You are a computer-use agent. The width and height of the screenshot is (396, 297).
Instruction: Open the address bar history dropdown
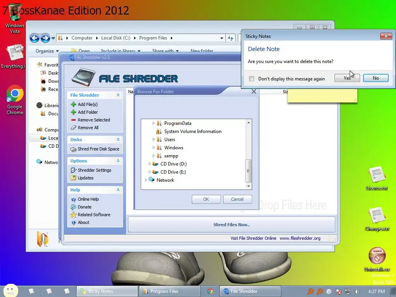222,38
